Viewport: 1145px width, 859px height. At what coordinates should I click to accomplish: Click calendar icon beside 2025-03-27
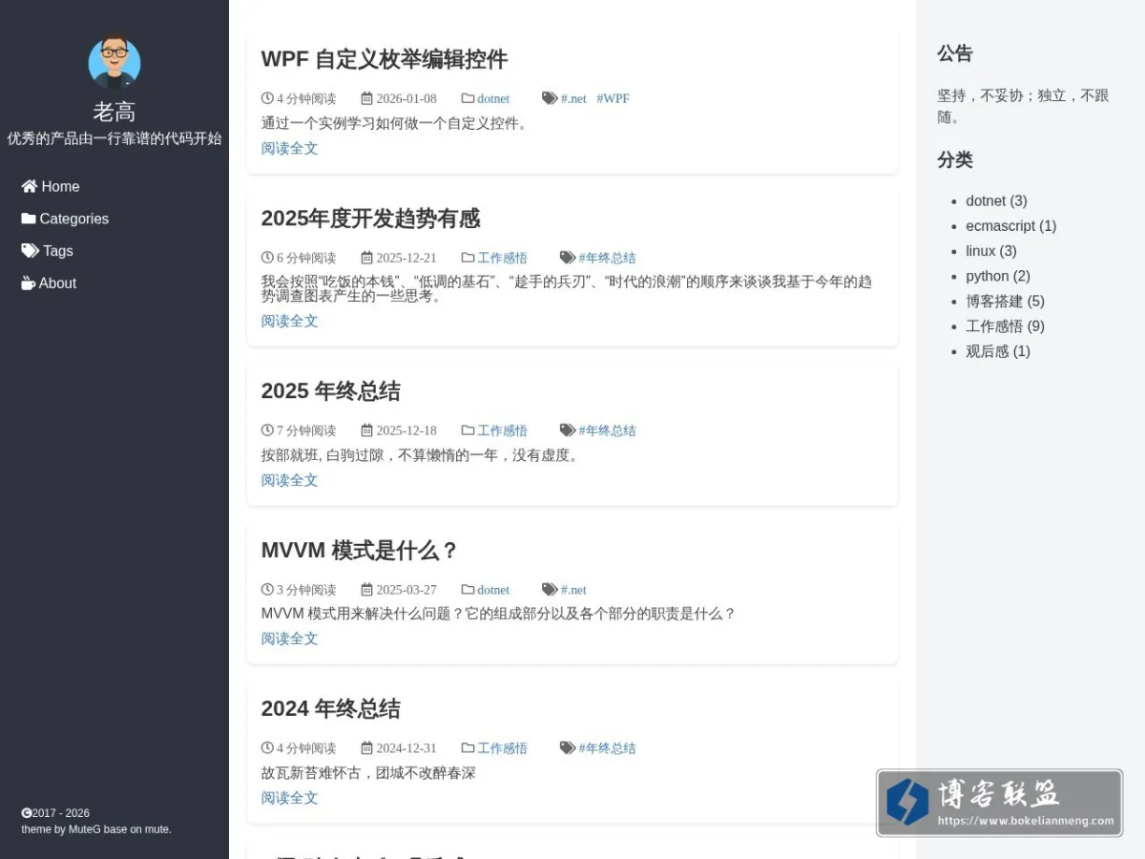click(x=366, y=590)
